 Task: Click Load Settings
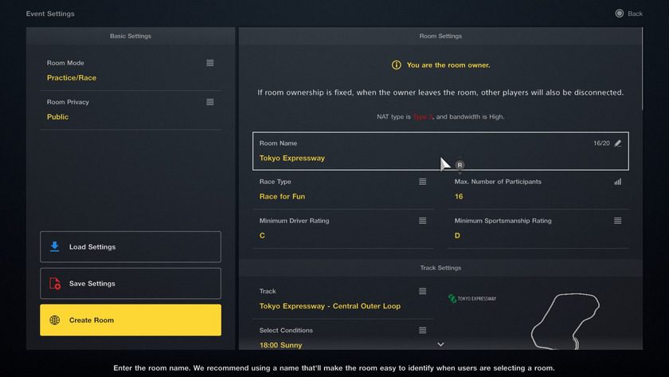[x=131, y=247]
